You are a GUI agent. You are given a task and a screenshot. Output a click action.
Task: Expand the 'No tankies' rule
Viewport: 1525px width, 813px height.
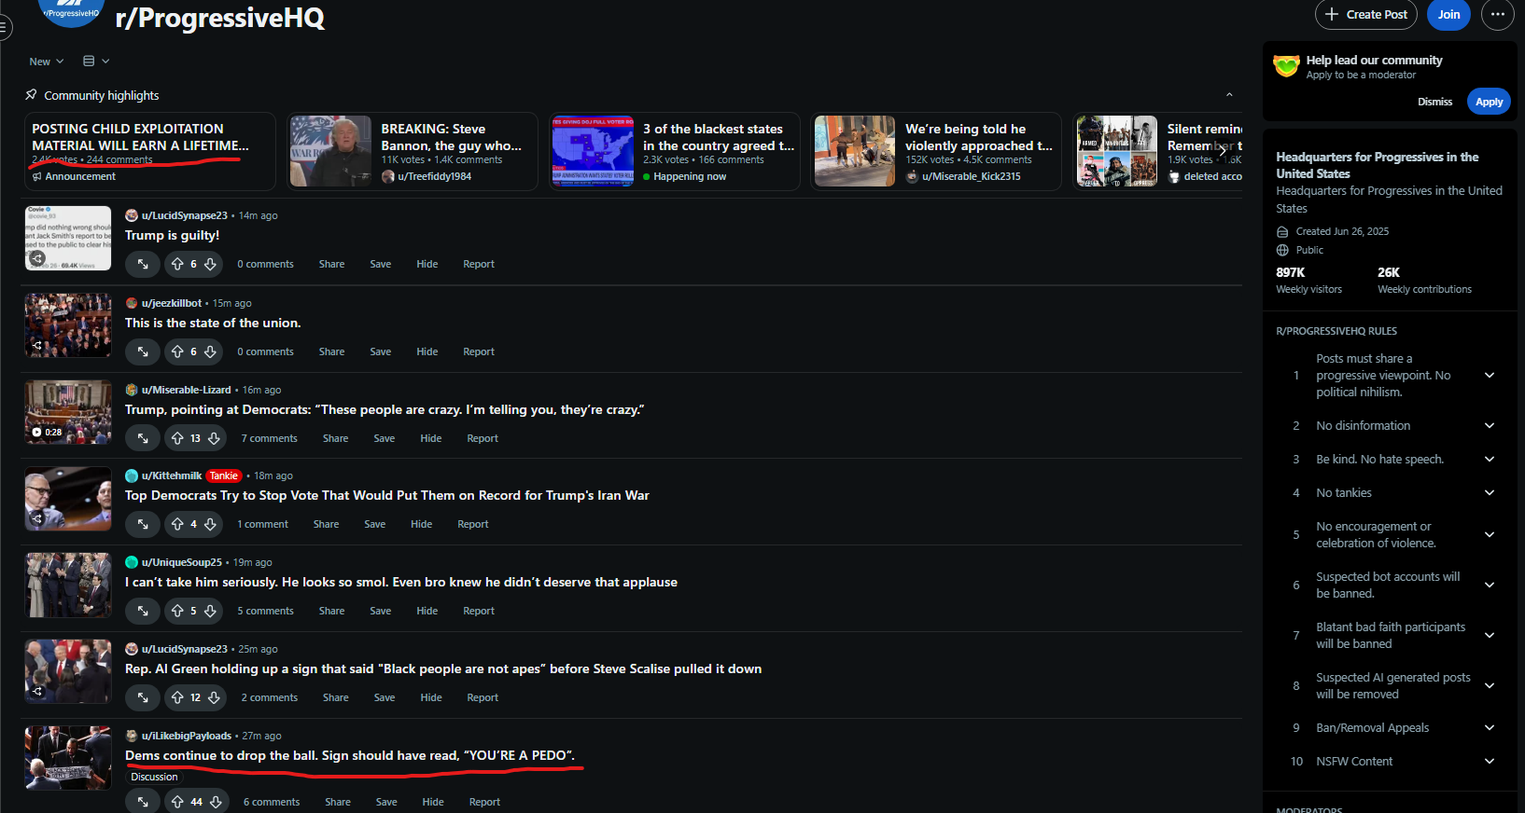(1490, 493)
